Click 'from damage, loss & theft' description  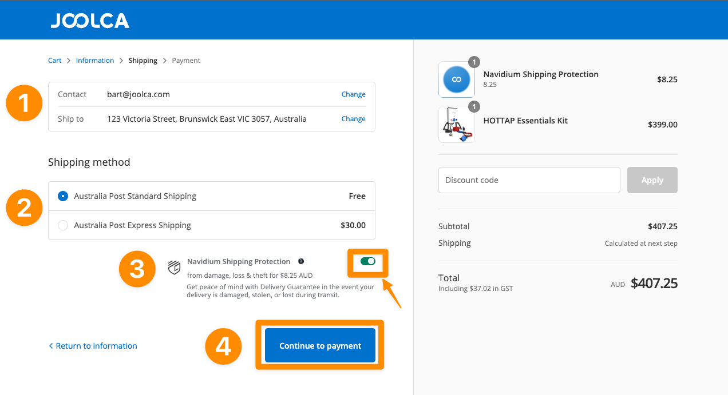[x=250, y=276]
